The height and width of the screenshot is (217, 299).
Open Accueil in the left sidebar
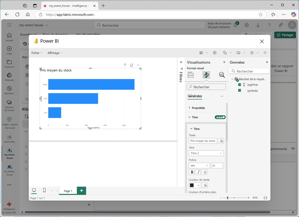(9, 37)
